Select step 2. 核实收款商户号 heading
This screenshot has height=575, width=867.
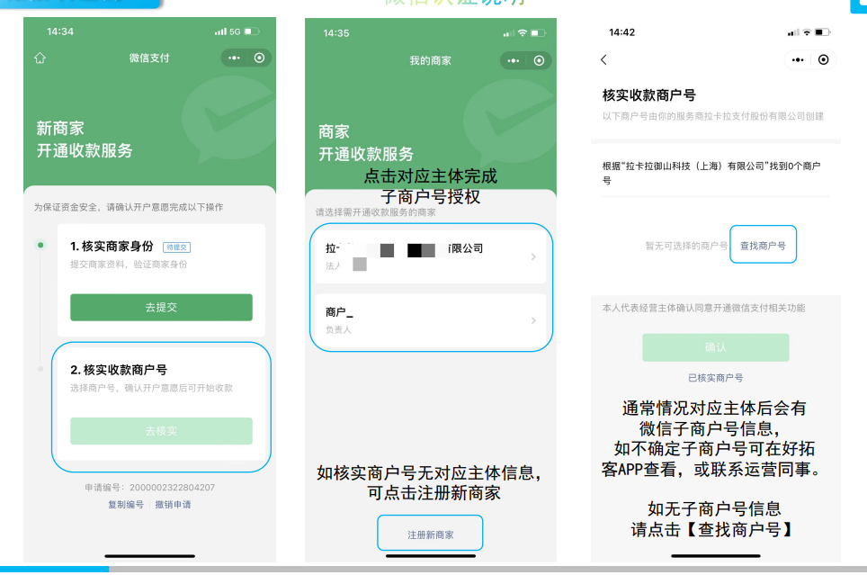tap(119, 370)
